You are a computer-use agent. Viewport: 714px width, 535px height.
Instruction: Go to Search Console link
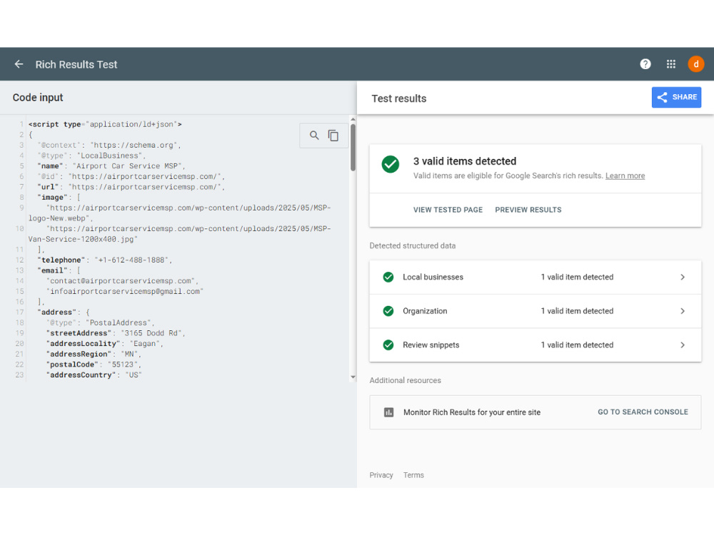643,412
